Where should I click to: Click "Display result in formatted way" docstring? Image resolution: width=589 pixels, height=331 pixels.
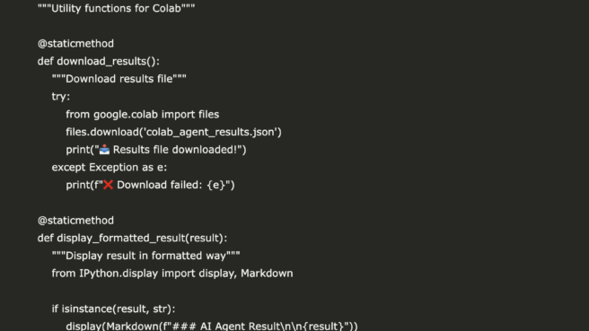point(145,256)
